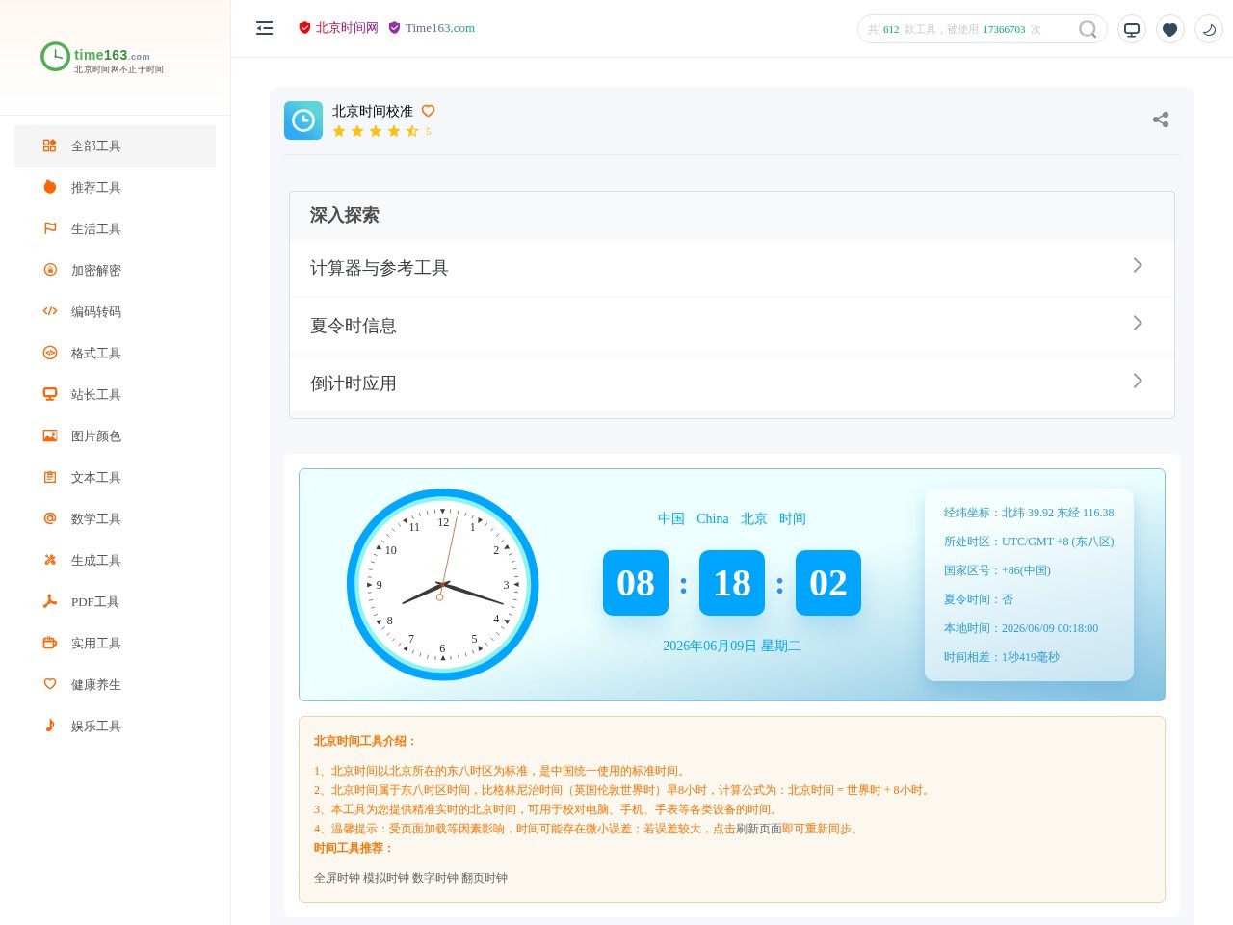This screenshot has height=925, width=1233.
Task: Click the 加密解密 lock icon
Action: [50, 270]
